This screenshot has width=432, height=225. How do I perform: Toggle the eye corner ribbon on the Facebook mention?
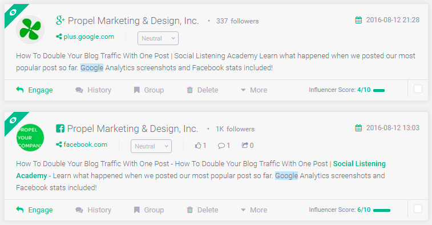coord(13,120)
